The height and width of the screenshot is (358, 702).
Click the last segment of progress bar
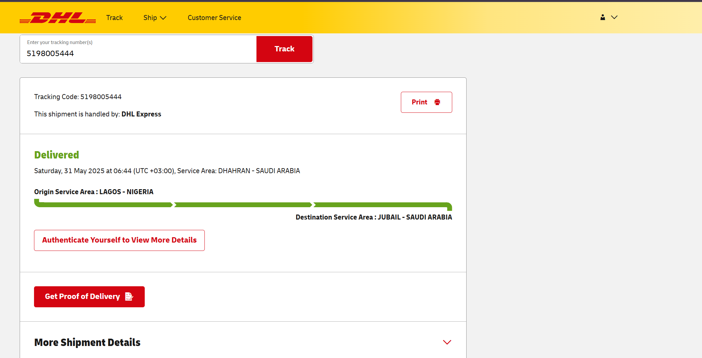tap(383, 205)
